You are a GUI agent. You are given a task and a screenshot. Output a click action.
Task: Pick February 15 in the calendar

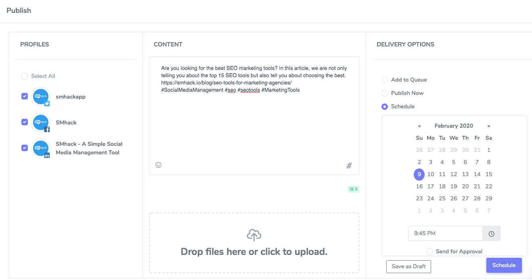coord(489,175)
